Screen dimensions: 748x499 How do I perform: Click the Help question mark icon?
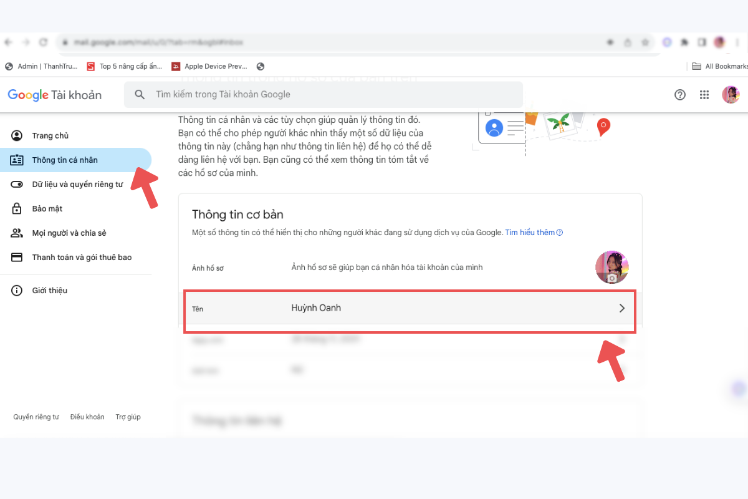point(679,94)
